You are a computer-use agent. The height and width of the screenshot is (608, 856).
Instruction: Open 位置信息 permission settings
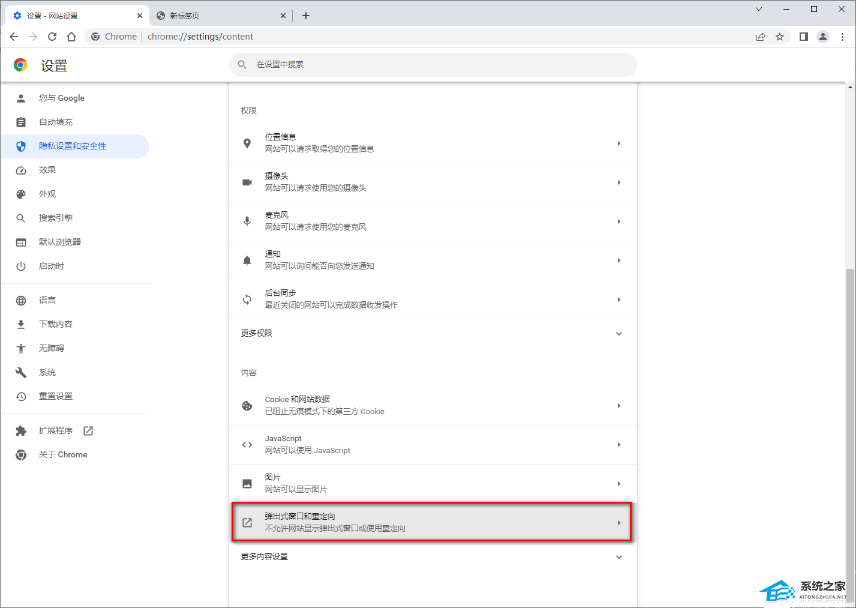pos(433,143)
